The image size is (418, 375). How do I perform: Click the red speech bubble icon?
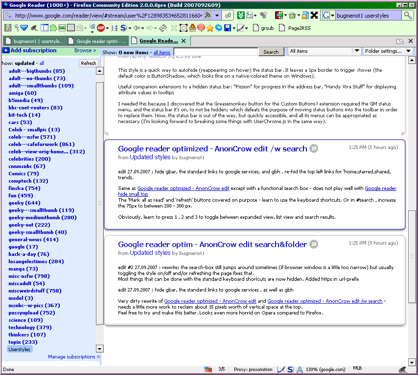tap(201, 28)
